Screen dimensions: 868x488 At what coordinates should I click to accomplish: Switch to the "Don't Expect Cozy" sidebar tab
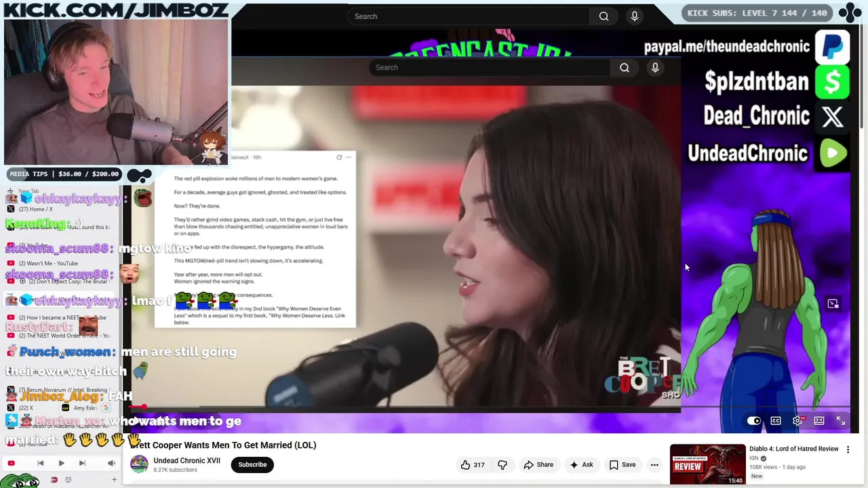pyautogui.click(x=61, y=281)
